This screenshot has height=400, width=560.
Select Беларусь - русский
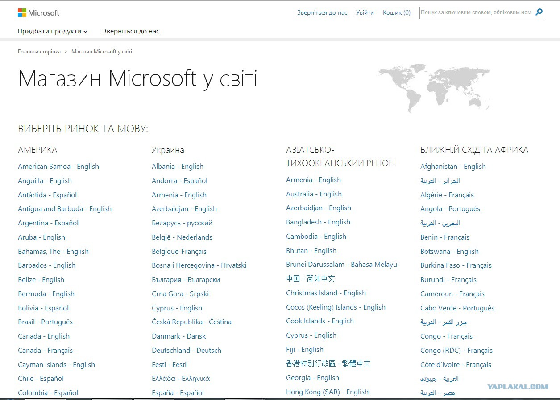pyautogui.click(x=182, y=223)
